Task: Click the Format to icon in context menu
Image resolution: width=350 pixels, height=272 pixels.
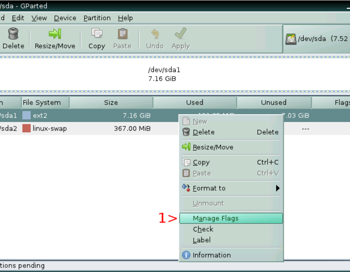Action: [186, 188]
